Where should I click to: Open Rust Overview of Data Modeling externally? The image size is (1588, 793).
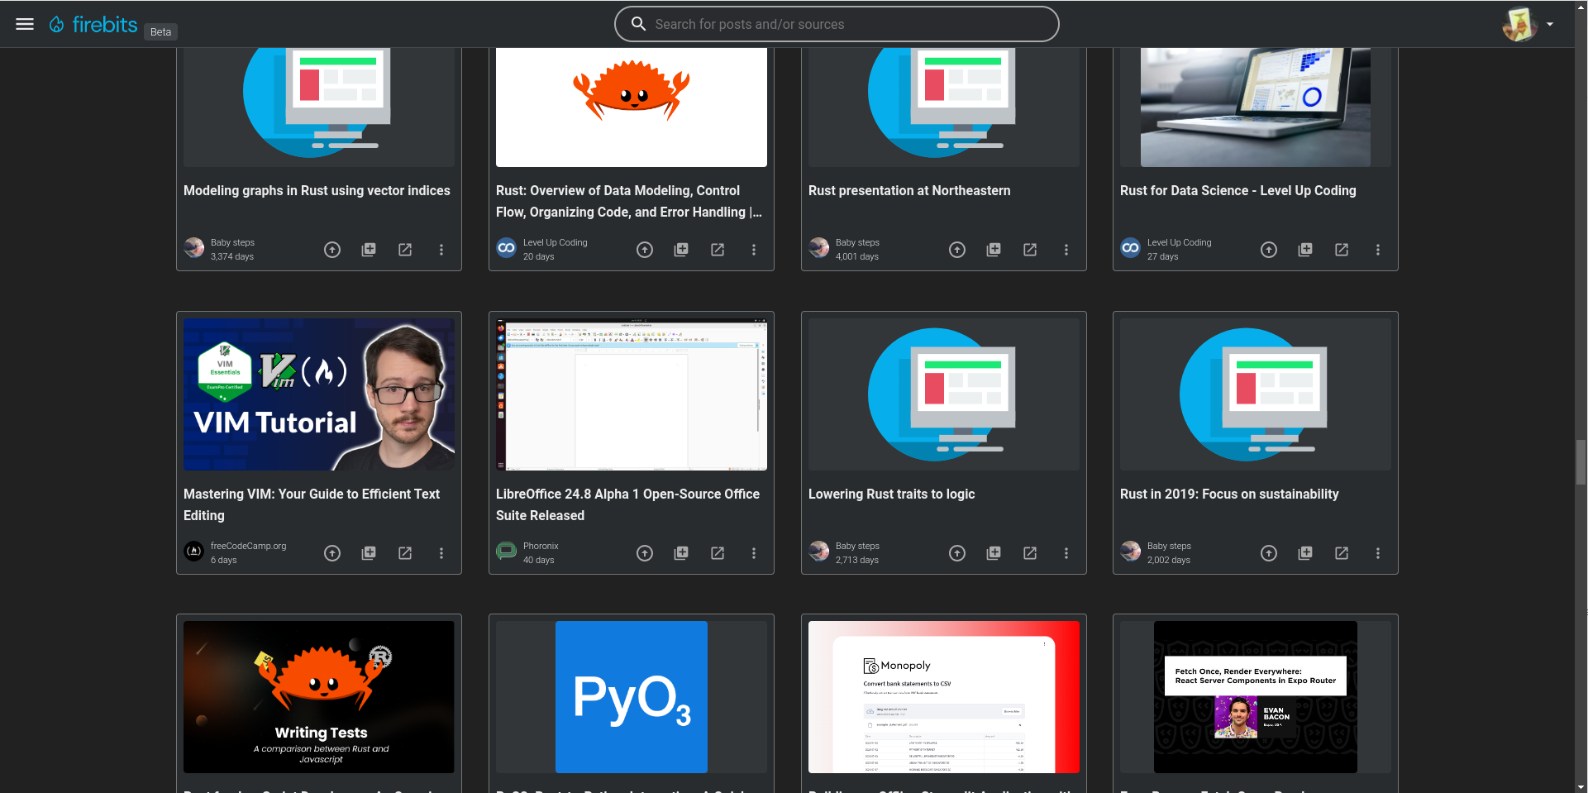(718, 250)
